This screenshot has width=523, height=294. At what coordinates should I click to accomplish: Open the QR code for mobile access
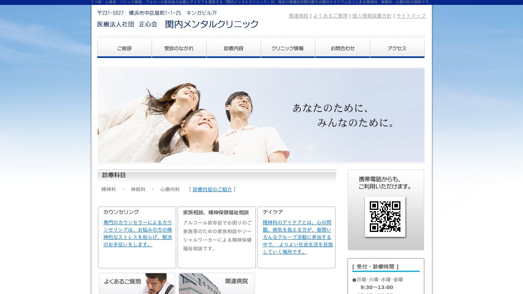(385, 217)
